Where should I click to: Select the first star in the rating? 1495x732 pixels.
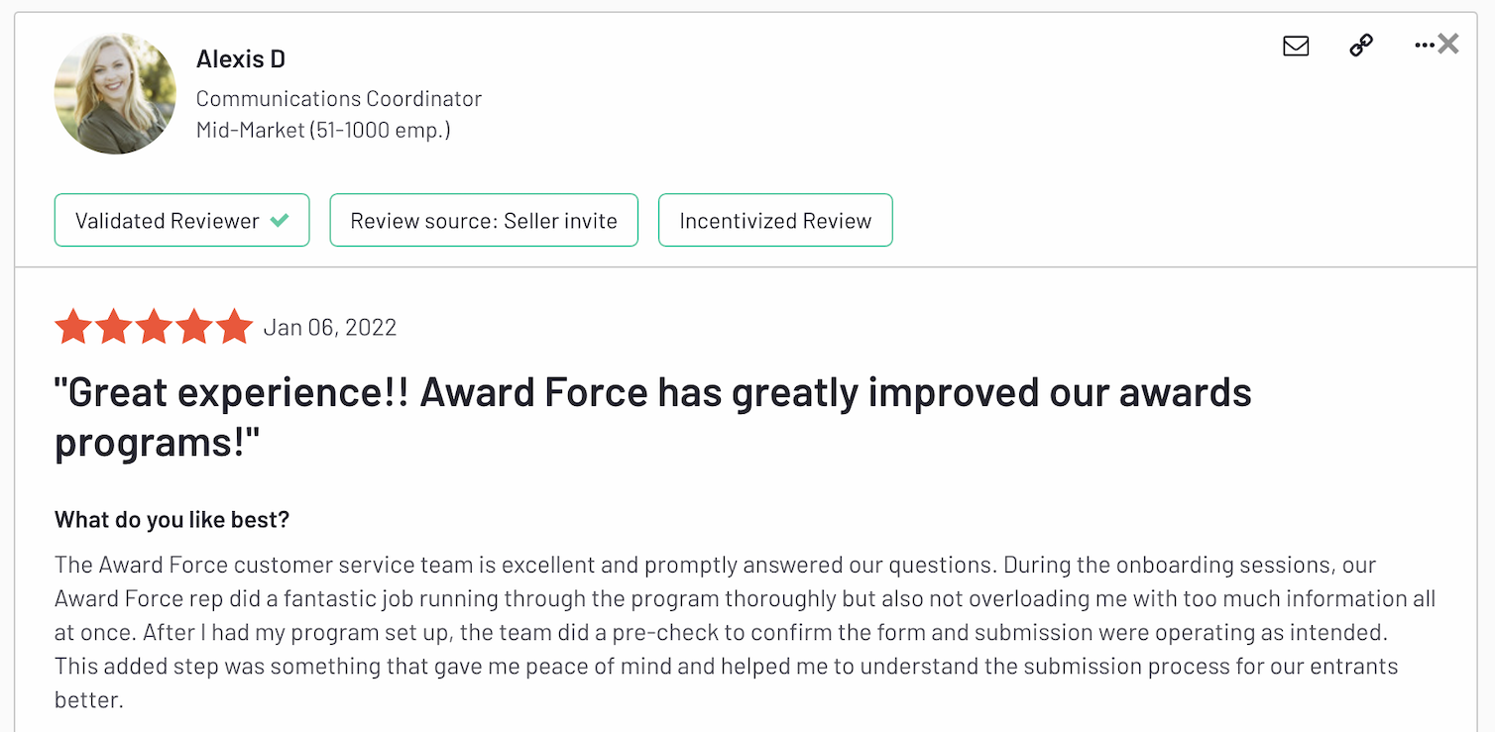tap(73, 325)
